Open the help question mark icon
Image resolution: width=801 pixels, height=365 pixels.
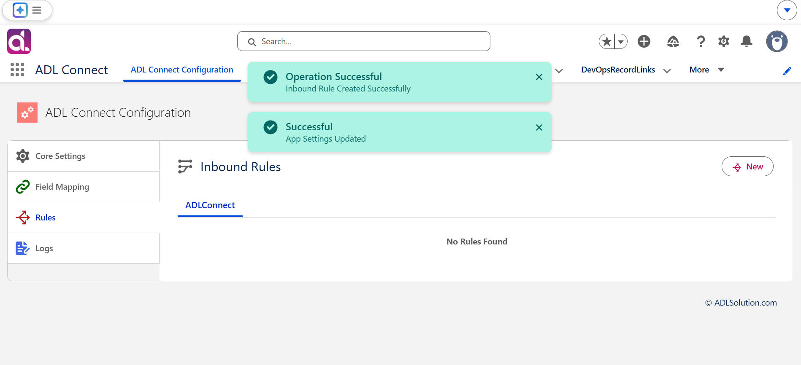coord(701,41)
